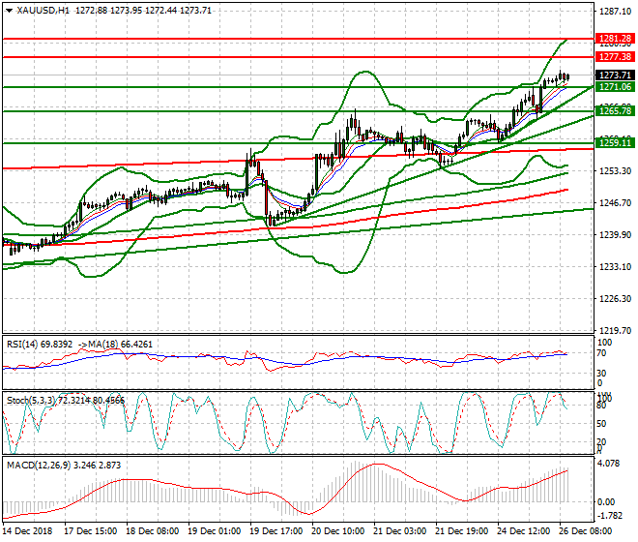The height and width of the screenshot is (542, 638).
Task: Click the 24 Dec 12:00 time label
Action: (523, 531)
